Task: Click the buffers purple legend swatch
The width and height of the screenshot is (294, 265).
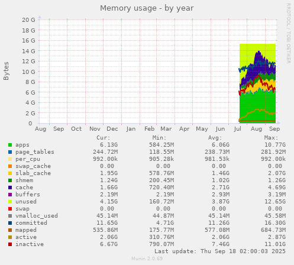Action: click(x=10, y=195)
